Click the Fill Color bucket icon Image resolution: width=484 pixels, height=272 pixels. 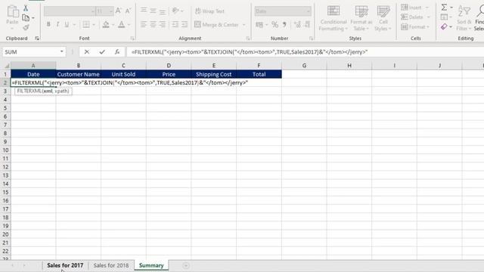click(106, 24)
